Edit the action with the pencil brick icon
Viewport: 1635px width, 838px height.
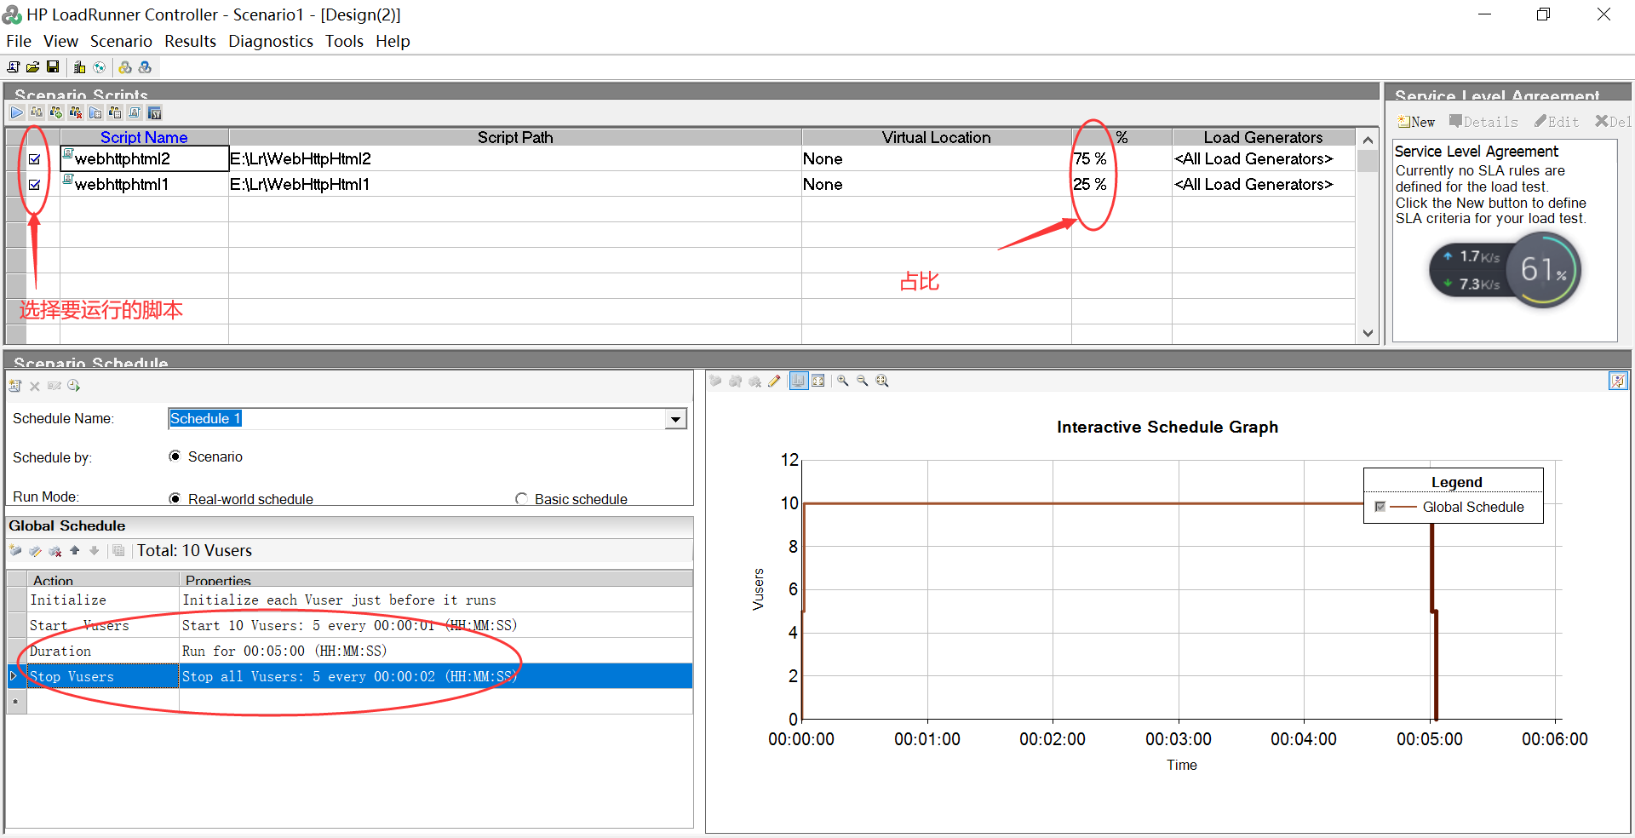pos(35,551)
